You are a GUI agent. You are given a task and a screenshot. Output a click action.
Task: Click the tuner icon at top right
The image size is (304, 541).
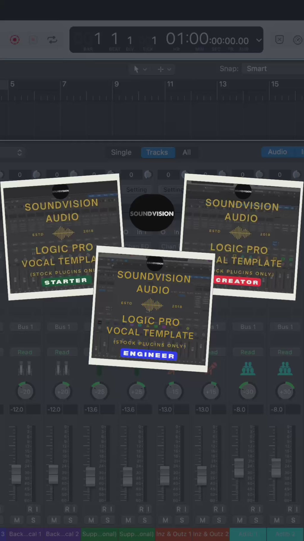point(297,40)
